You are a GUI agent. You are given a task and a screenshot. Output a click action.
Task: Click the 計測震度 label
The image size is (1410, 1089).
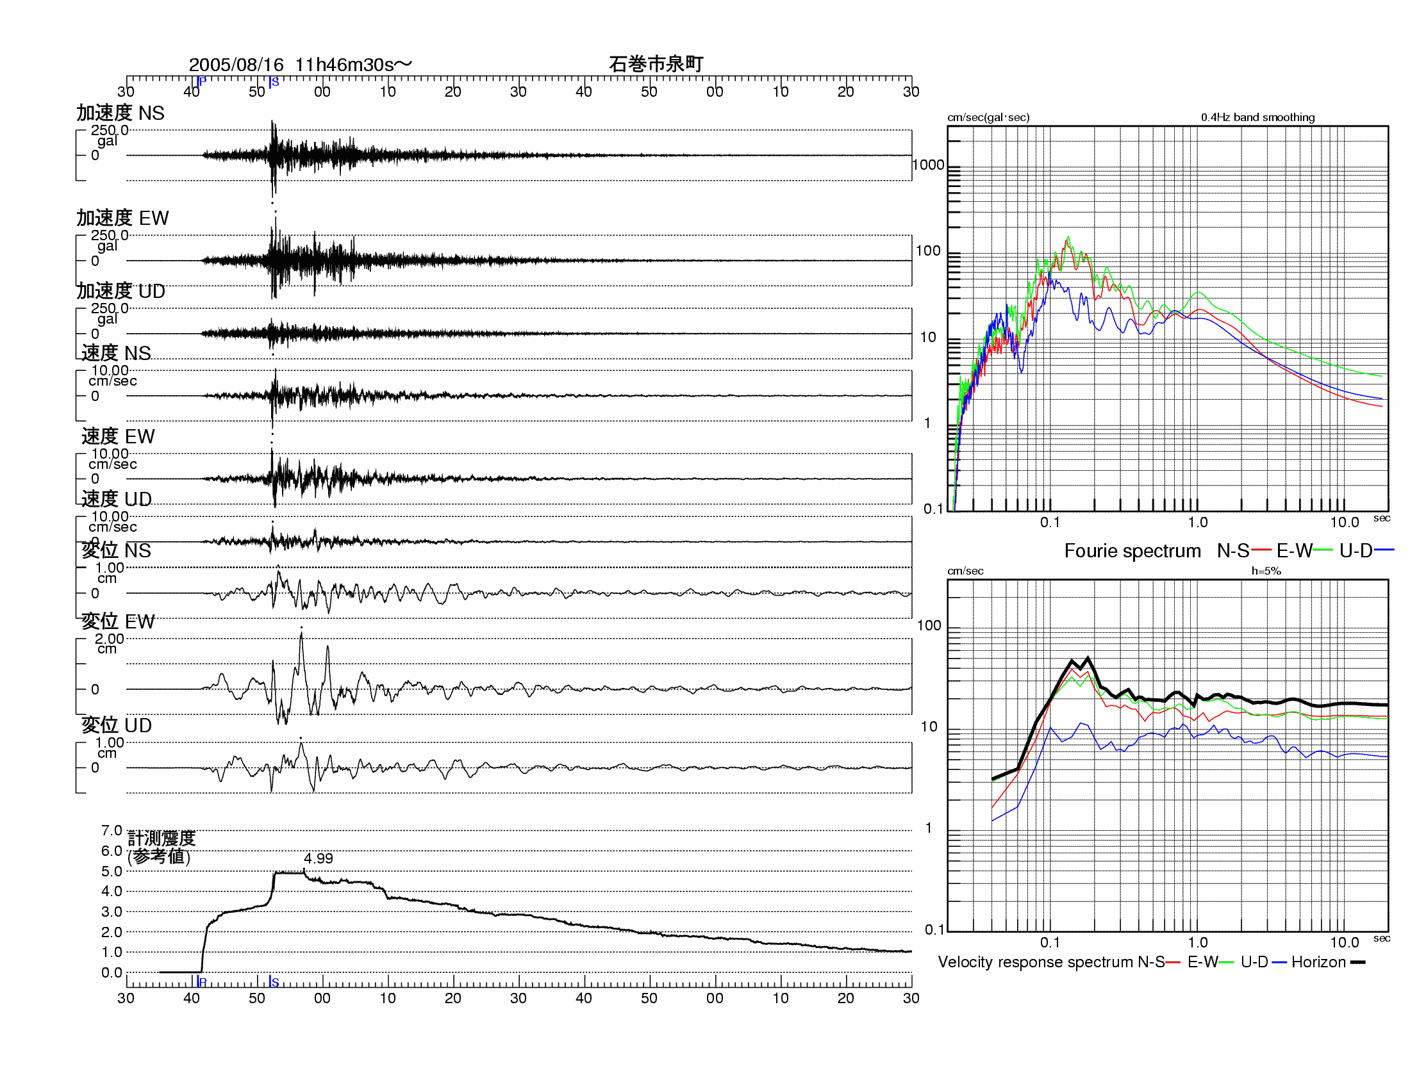point(162,838)
